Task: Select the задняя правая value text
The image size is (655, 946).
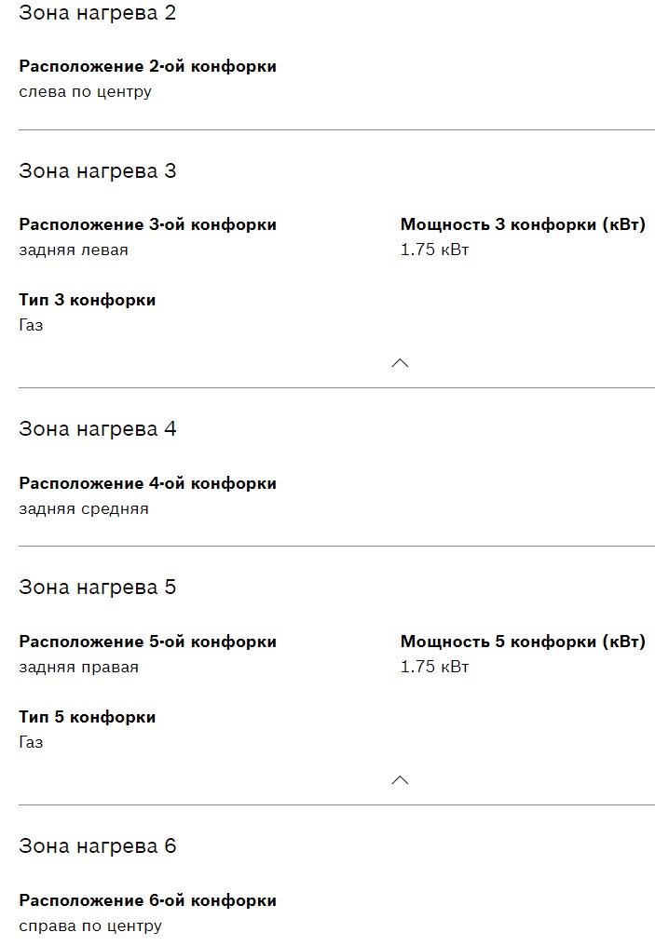Action: tap(78, 668)
